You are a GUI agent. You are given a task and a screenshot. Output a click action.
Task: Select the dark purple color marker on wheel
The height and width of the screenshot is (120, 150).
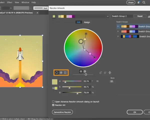pos(94,57)
